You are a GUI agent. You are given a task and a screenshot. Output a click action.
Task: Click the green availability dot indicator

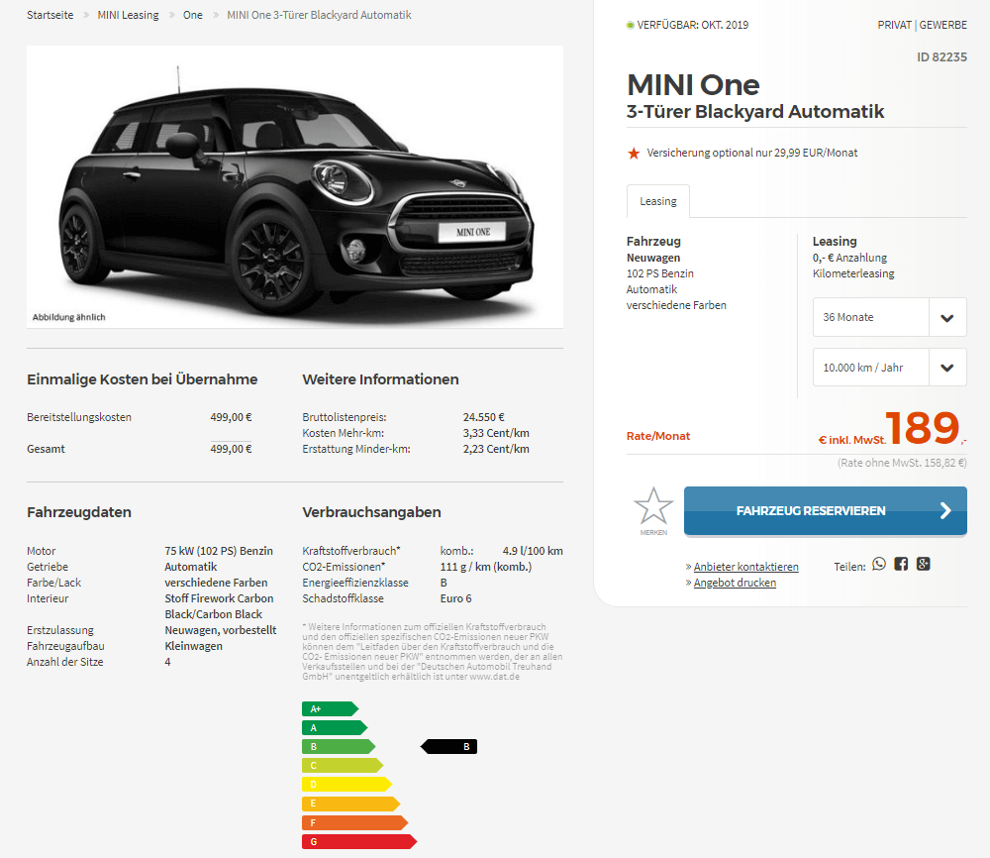630,26
